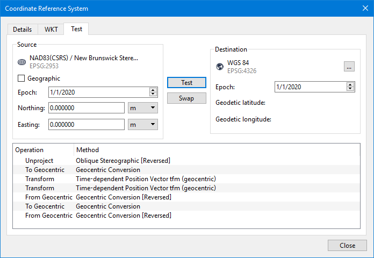Image resolution: width=374 pixels, height=258 pixels.
Task: Switch to the Details tab
Action: (x=22, y=30)
